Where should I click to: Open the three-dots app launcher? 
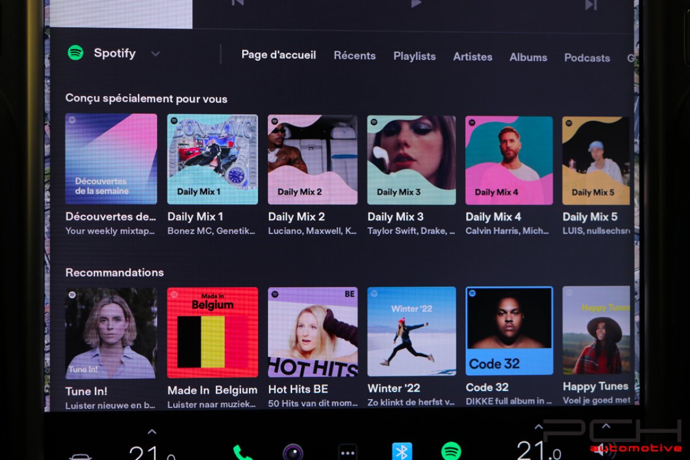pos(347,453)
